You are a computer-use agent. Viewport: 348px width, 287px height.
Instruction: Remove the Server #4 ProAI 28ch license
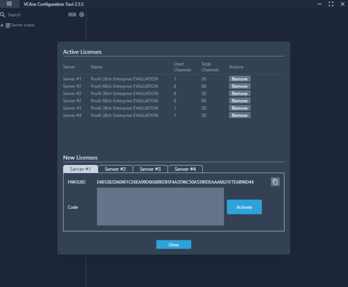pyautogui.click(x=239, y=116)
